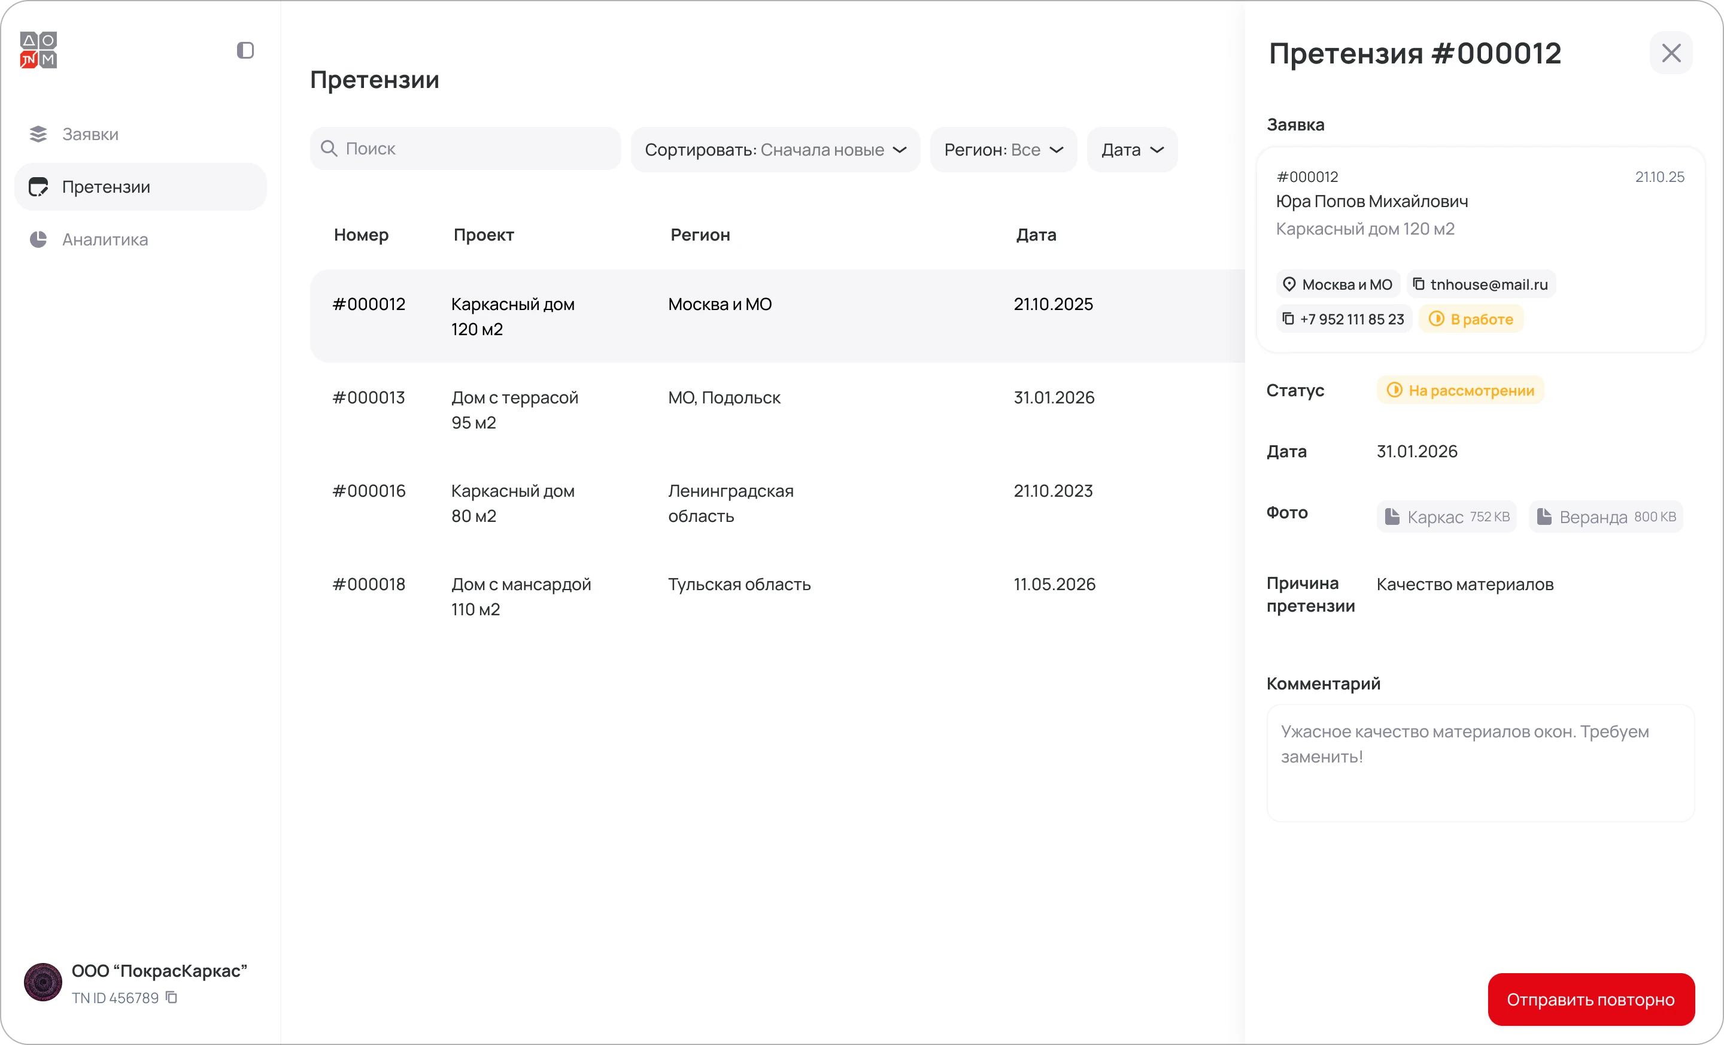Select claim row #000013
This screenshot has width=1724, height=1045.
[776, 410]
